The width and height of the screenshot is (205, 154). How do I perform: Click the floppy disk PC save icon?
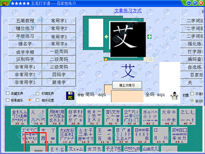coord(70,96)
